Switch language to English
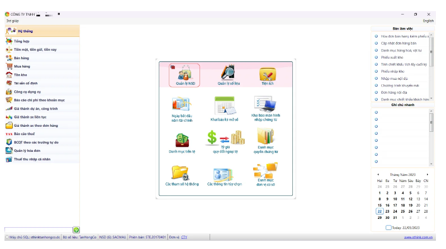Screen dimensions: 446x249 click(428, 21)
